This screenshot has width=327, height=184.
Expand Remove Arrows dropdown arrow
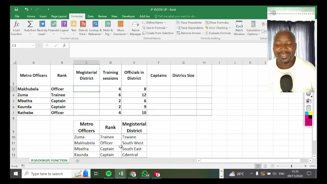coord(203,33)
